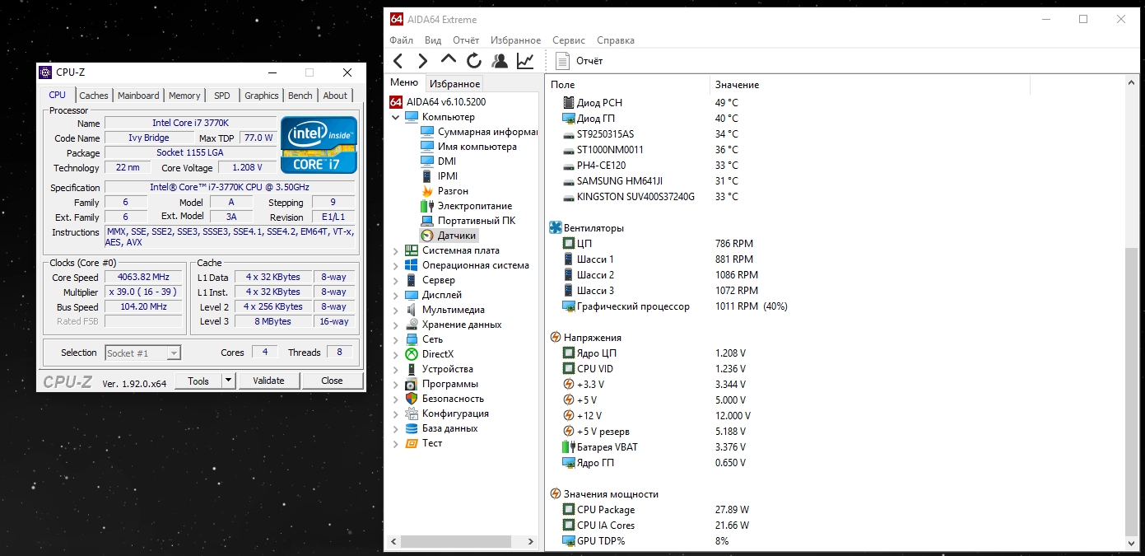This screenshot has width=1145, height=556.
Task: Open the Файл menu
Action: point(402,40)
